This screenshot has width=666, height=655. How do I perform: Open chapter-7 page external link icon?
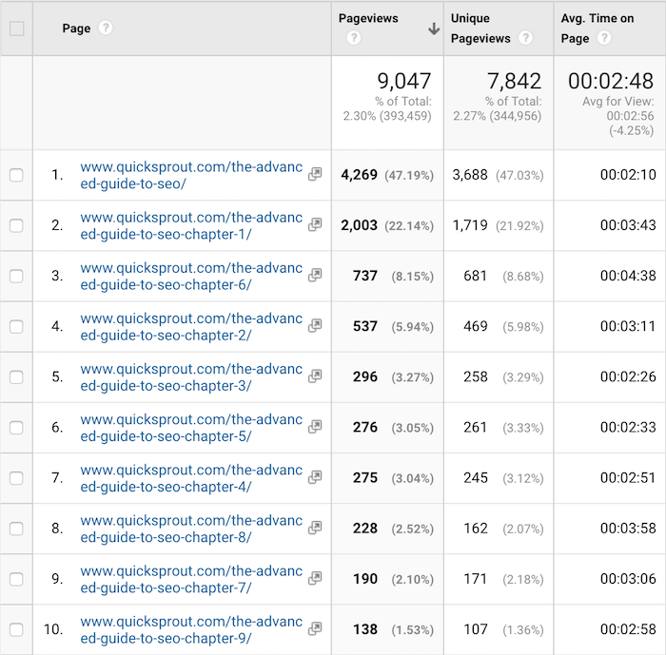point(315,578)
